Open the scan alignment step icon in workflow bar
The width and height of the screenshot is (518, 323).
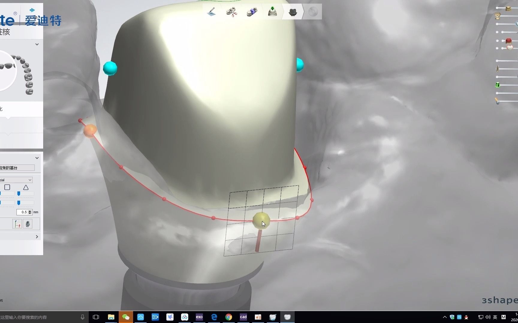coord(252,12)
